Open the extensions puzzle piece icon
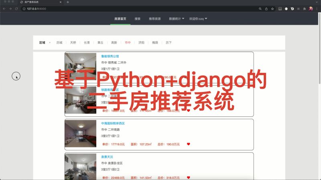321x180 pixels. (x=305, y=9)
